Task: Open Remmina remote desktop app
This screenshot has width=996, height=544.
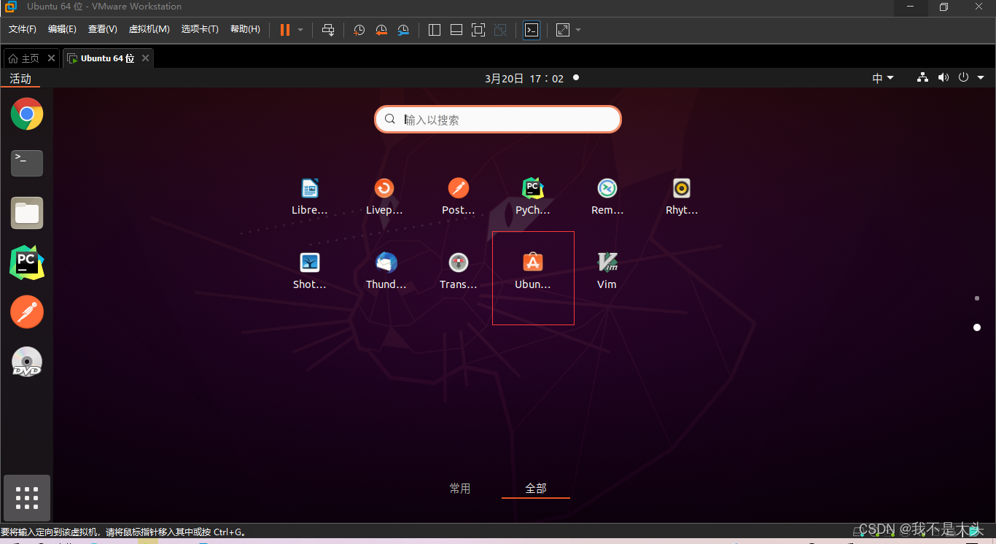Action: [607, 197]
